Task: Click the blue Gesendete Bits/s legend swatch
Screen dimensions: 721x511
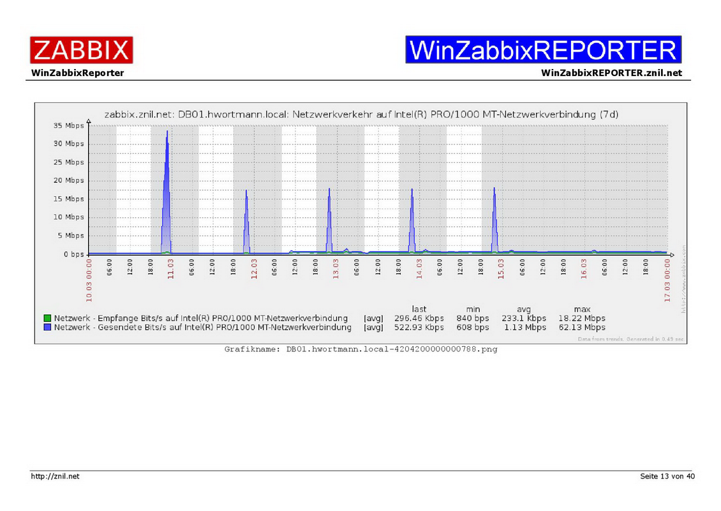Action: coord(47,328)
